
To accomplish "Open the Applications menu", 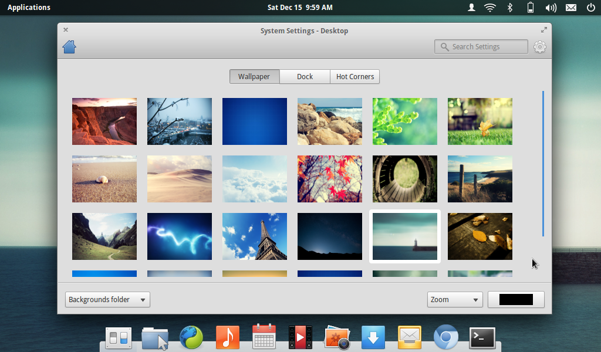I will [x=28, y=7].
